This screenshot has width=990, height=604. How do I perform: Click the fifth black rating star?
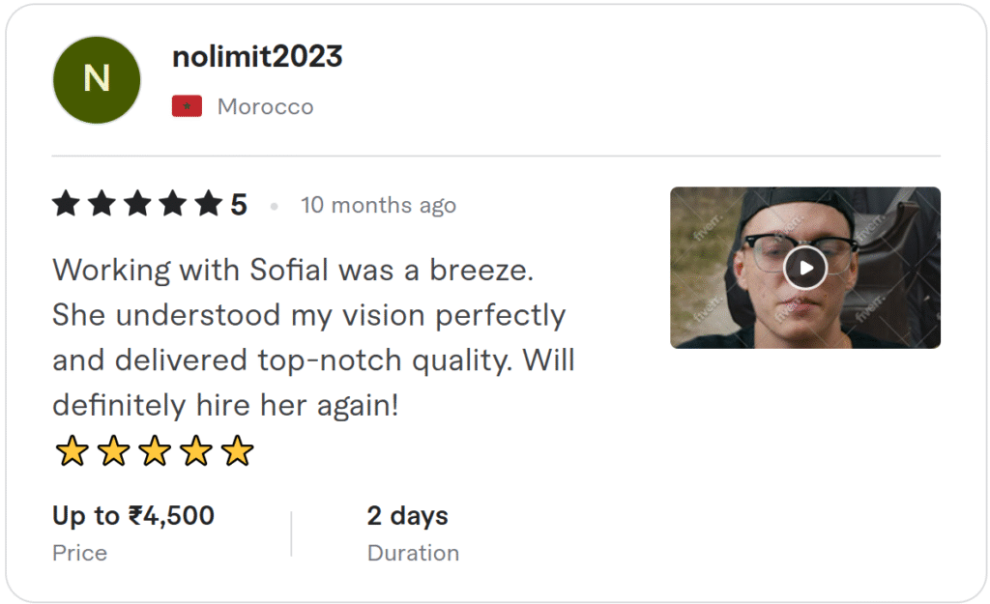click(208, 205)
